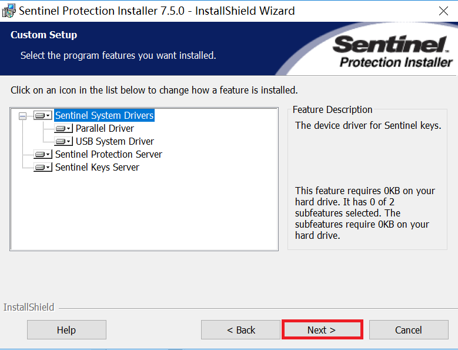Select the Parallel Driver row

click(x=105, y=128)
